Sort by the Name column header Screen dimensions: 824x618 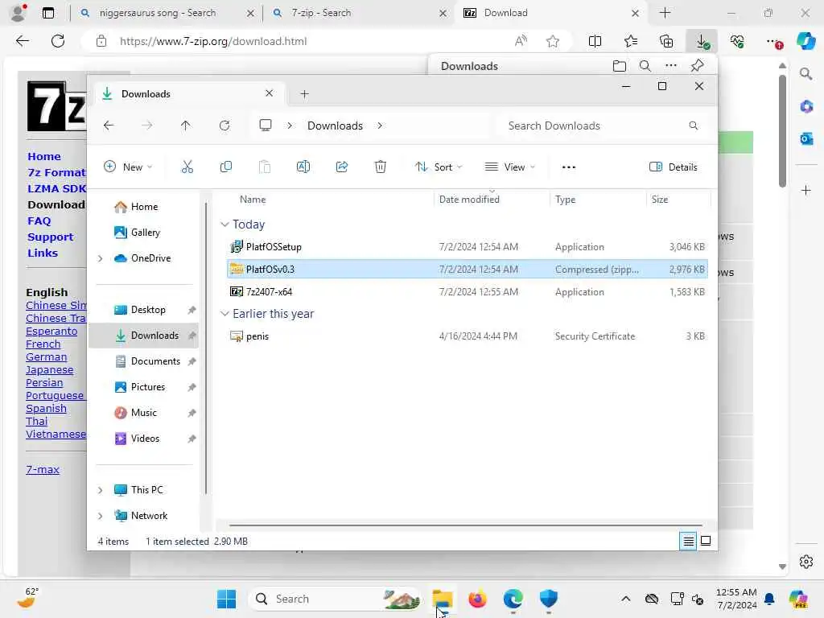coord(253,200)
